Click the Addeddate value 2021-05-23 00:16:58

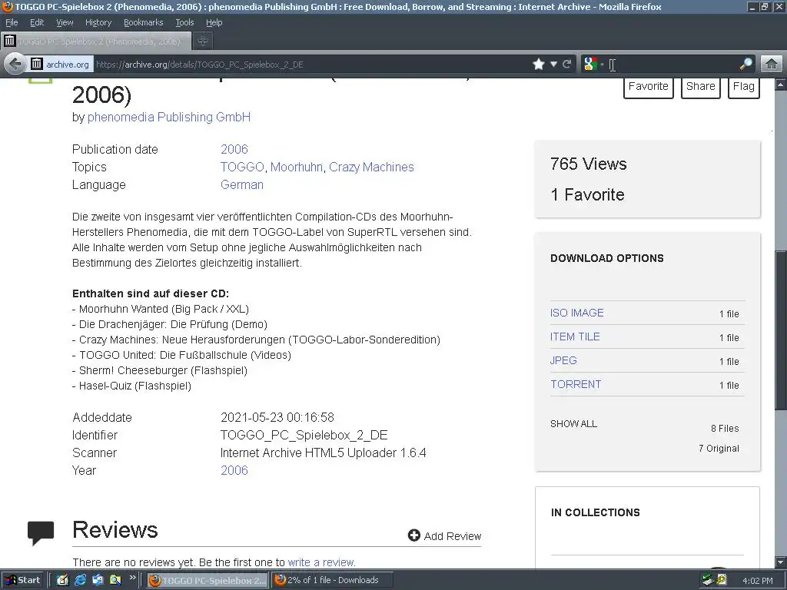(277, 417)
